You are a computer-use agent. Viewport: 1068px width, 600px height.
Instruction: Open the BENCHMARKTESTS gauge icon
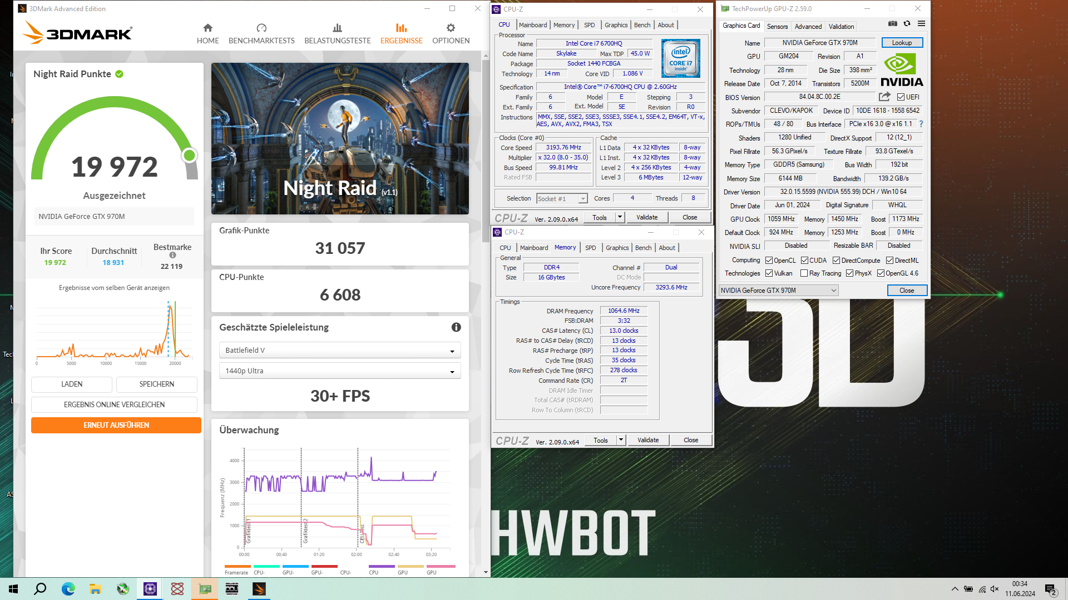coord(261,28)
